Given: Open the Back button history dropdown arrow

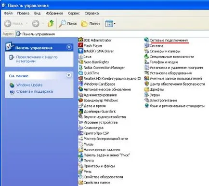Looking at the screenshot, I should pos(26,24).
